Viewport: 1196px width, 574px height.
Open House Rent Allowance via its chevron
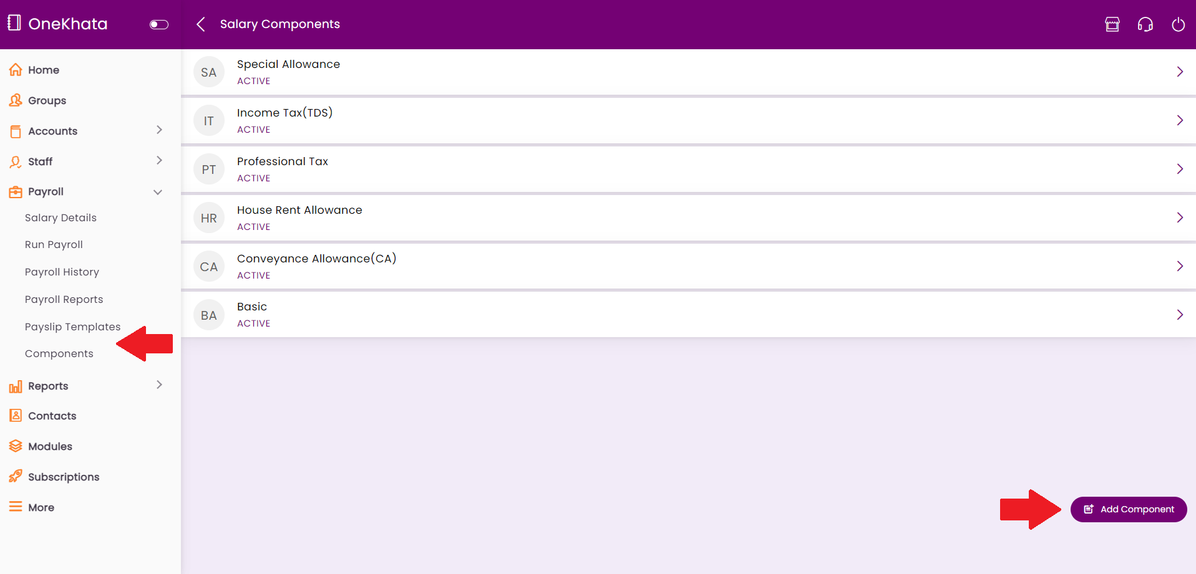click(x=1180, y=218)
